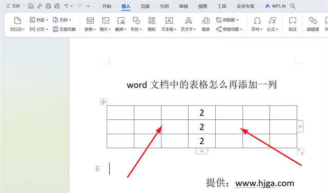Open the WPS AI tab
The height and width of the screenshot is (193, 328).
(x=276, y=6)
